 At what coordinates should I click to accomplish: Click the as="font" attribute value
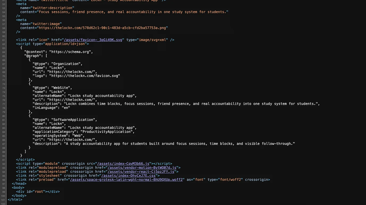click(199, 180)
